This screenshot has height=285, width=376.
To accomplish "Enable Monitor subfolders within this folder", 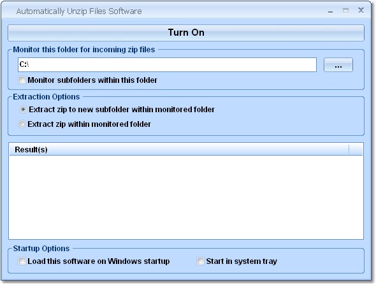I will [22, 80].
